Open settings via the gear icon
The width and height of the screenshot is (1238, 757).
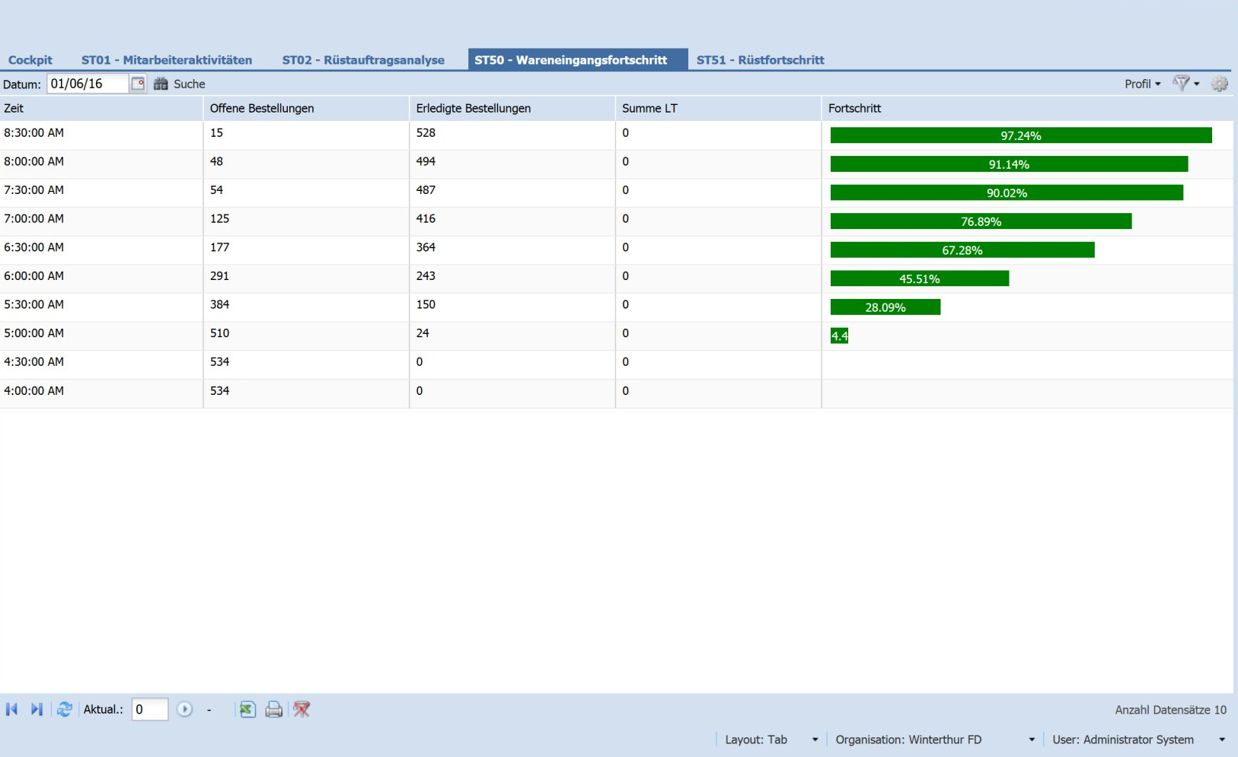point(1219,84)
